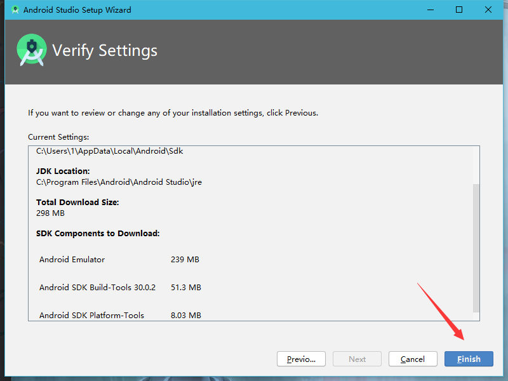The image size is (508, 381).
Task: Select the Android SDK Build-Tools 30.0.2 row
Action: 120,288
